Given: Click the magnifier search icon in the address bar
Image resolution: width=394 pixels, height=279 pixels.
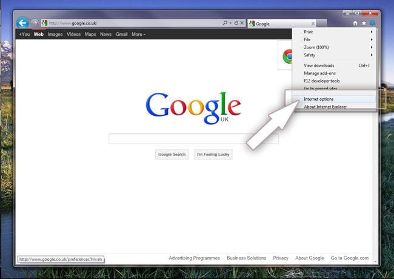Looking at the screenshot, I should click(x=225, y=23).
